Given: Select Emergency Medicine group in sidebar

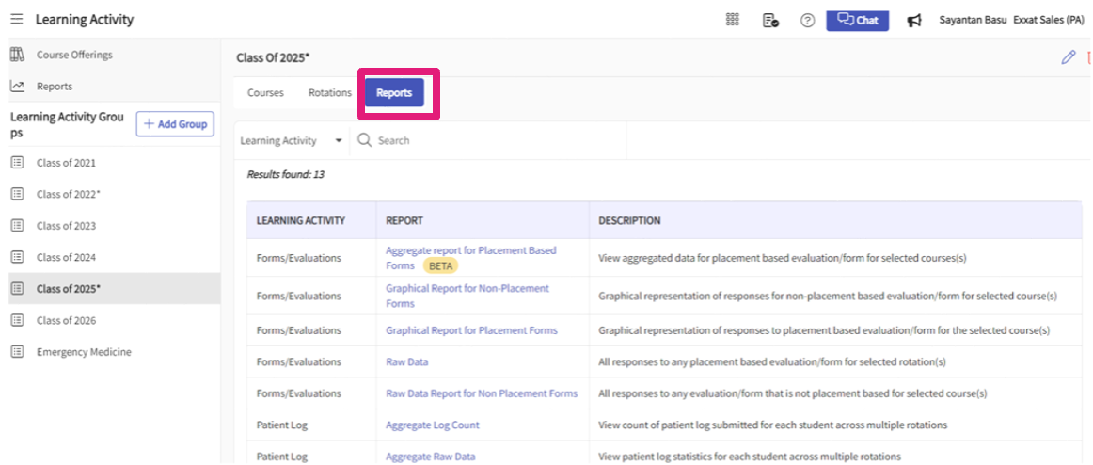Looking at the screenshot, I should pyautogui.click(x=84, y=352).
